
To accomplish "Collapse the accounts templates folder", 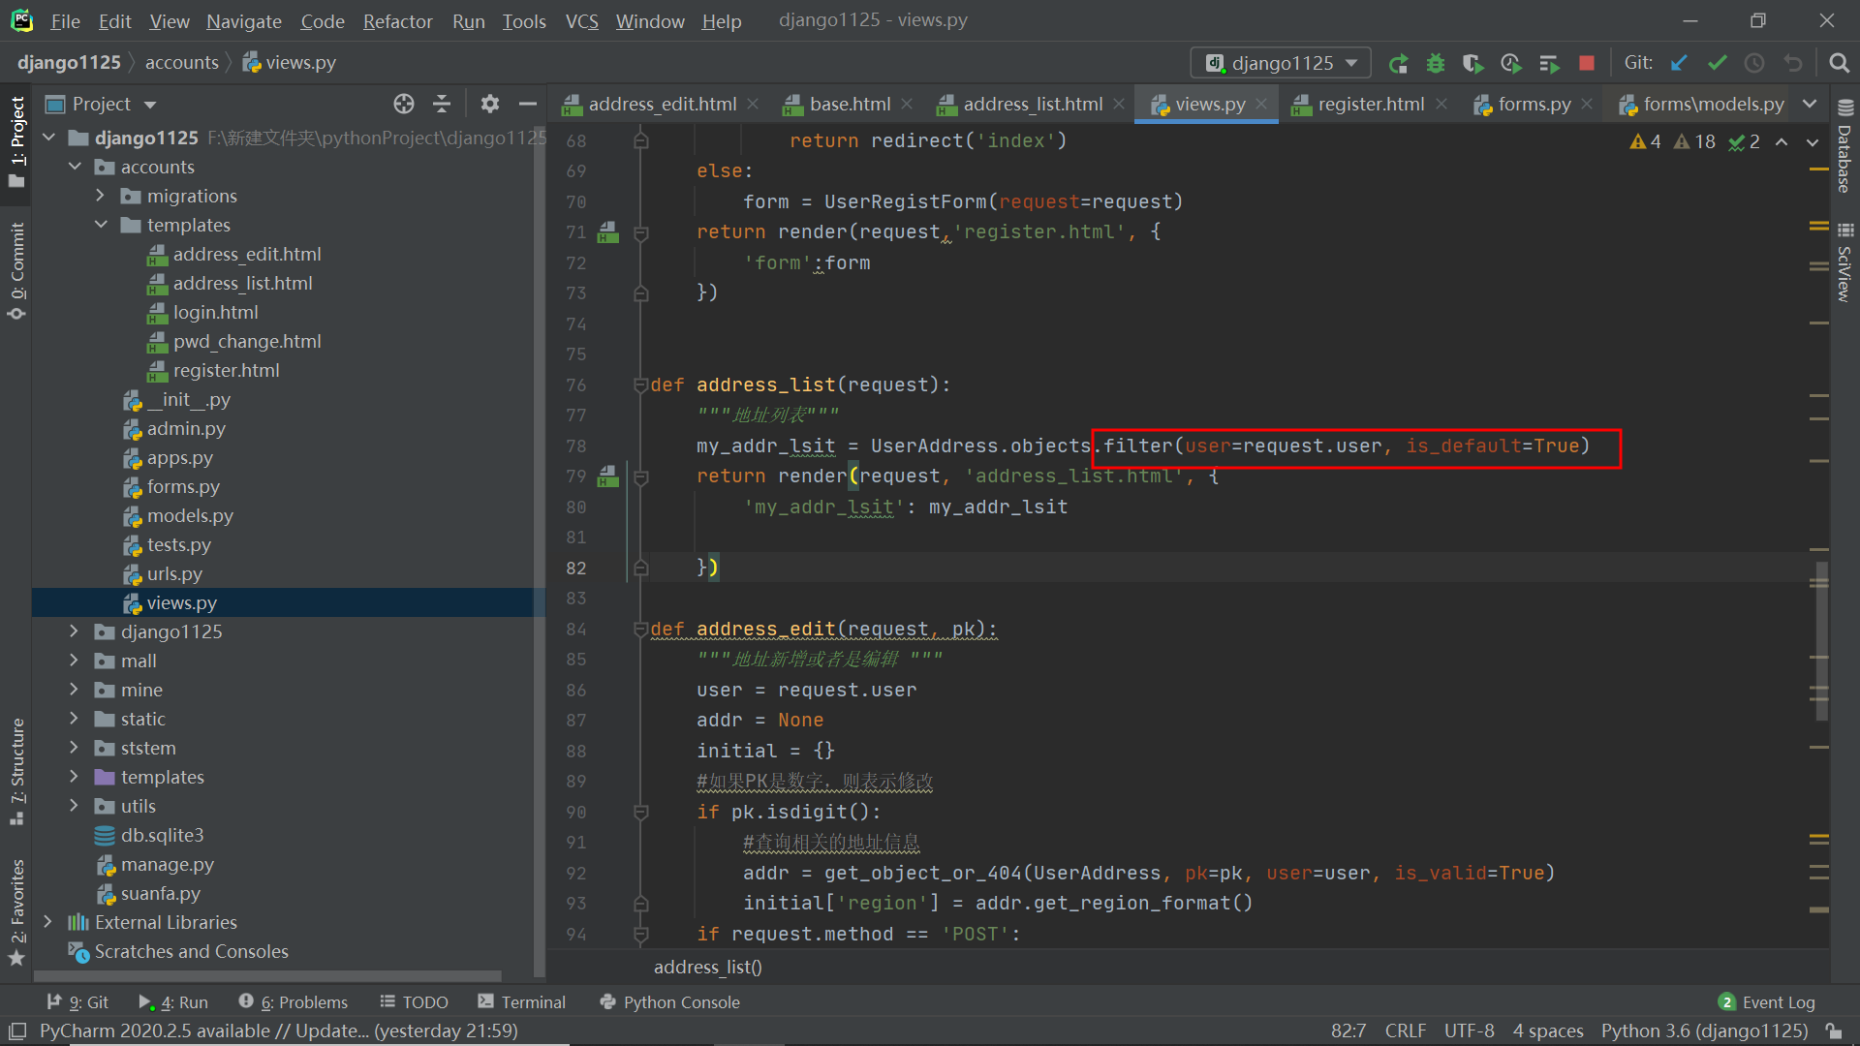I will (101, 225).
